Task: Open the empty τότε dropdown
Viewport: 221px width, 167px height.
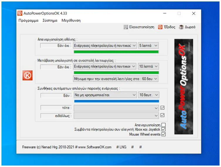Action: coord(116,108)
